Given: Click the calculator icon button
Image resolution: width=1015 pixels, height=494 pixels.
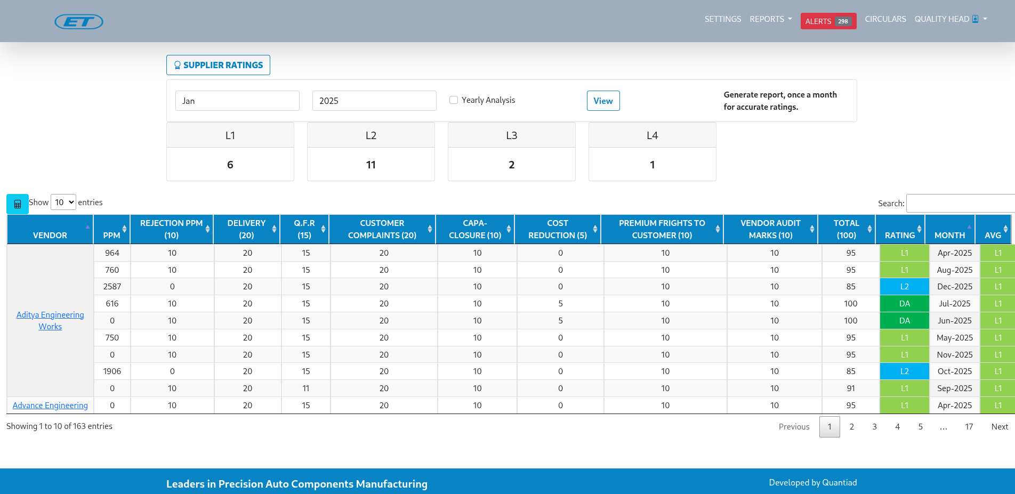Looking at the screenshot, I should point(18,204).
